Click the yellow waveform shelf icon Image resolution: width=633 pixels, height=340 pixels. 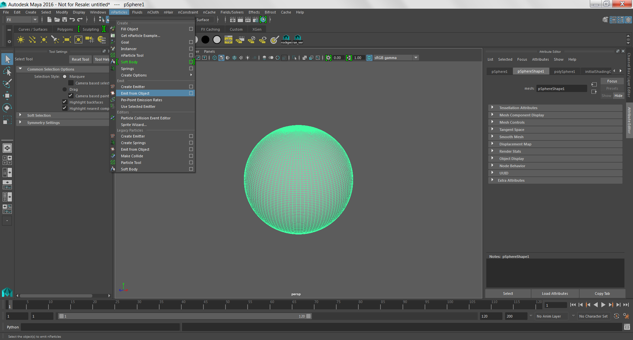(x=228, y=40)
